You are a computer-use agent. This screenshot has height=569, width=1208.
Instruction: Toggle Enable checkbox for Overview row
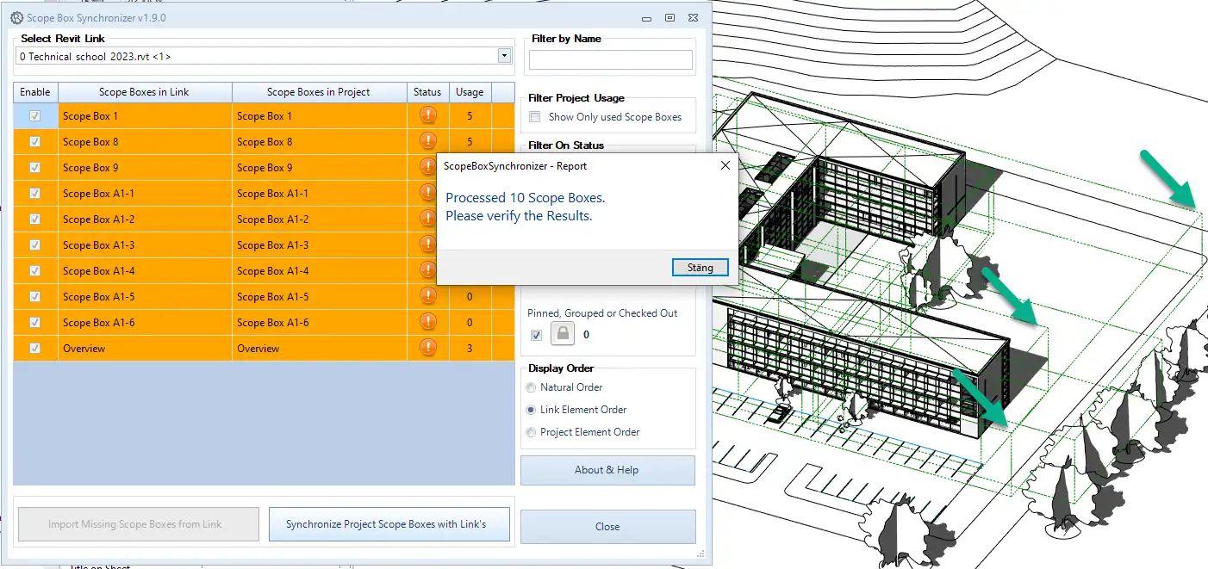click(x=35, y=348)
